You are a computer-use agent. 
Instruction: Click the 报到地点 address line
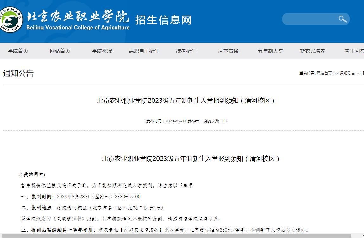(92, 208)
